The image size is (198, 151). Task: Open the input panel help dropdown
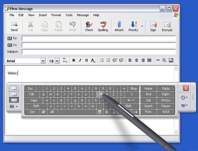(x=184, y=105)
